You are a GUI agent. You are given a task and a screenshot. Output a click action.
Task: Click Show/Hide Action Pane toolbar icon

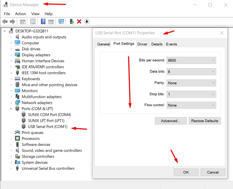tap(51, 22)
